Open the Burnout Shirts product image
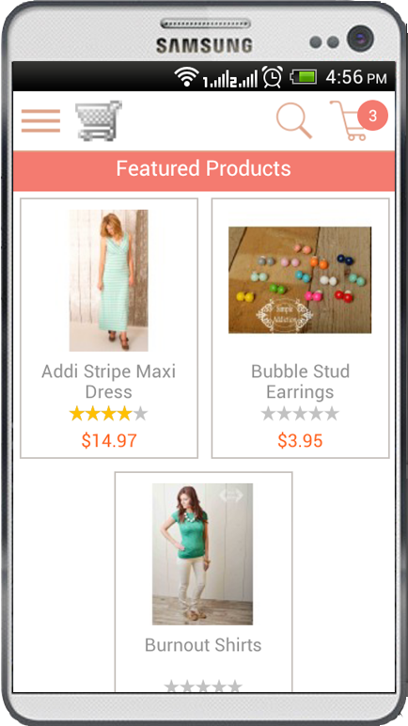Image resolution: width=408 pixels, height=726 pixels. click(x=203, y=554)
